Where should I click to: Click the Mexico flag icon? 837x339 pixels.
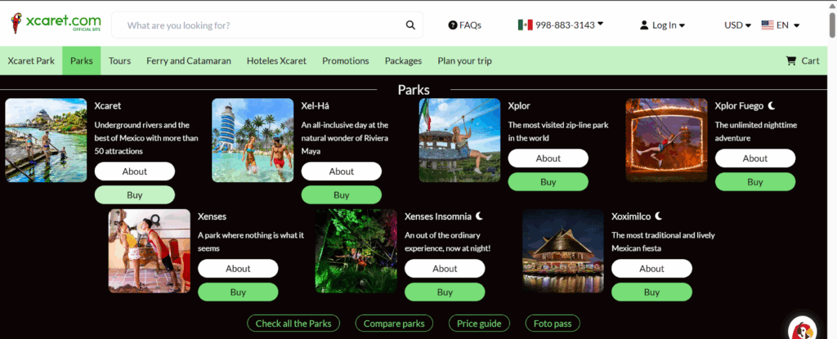point(526,25)
